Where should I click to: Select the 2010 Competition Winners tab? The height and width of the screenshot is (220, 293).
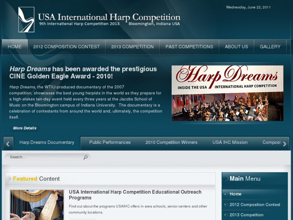171,142
